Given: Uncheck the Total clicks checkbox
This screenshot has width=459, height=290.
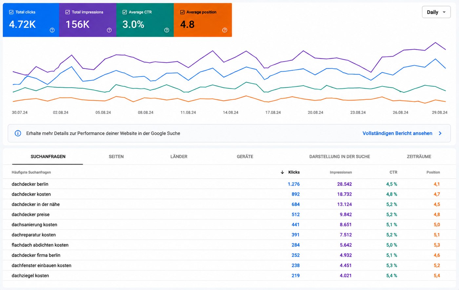Looking at the screenshot, I should pyautogui.click(x=11, y=12).
